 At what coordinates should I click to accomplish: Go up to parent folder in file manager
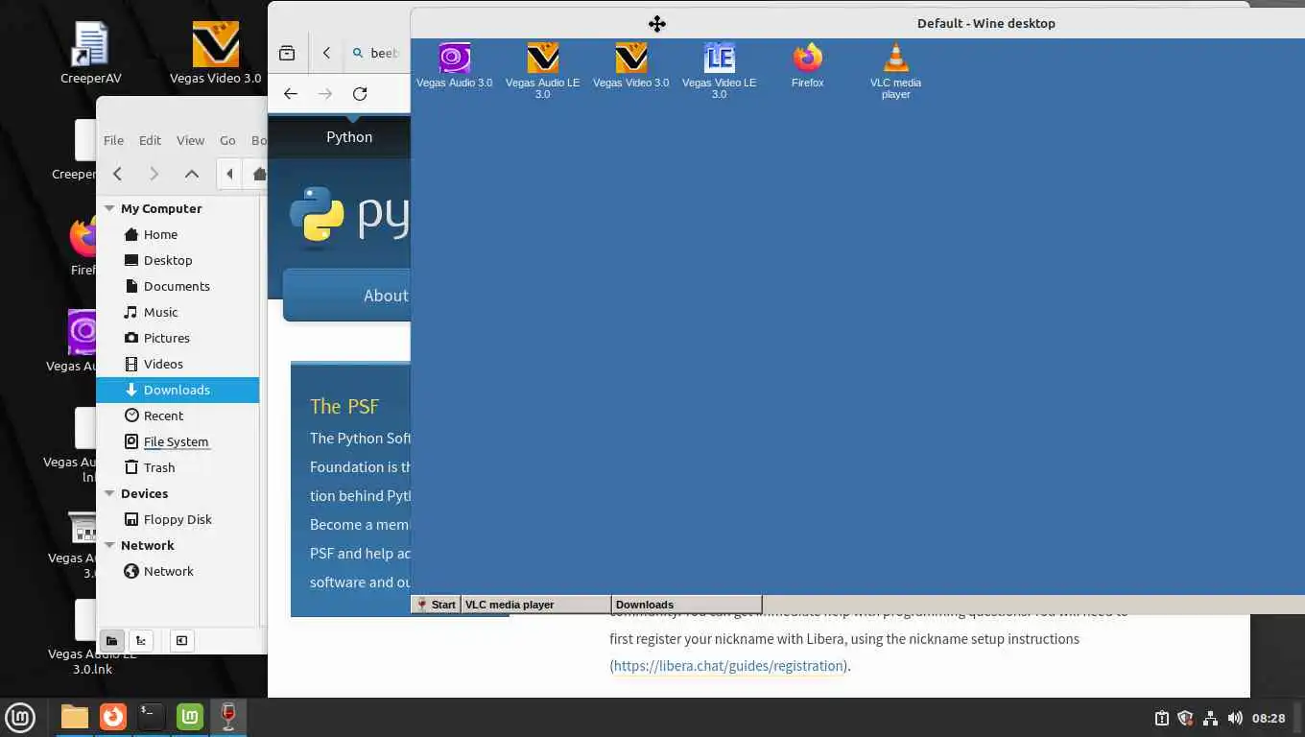(x=191, y=174)
